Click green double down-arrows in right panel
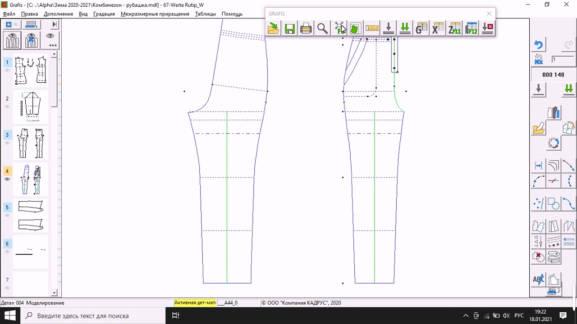This screenshot has height=324, width=577. pos(568,90)
